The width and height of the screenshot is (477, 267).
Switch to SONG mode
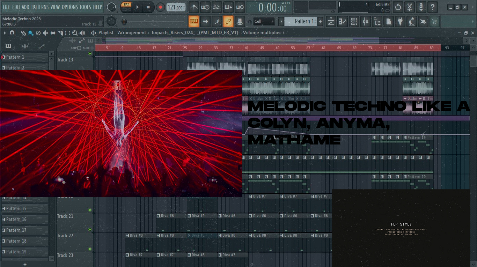pyautogui.click(x=126, y=9)
